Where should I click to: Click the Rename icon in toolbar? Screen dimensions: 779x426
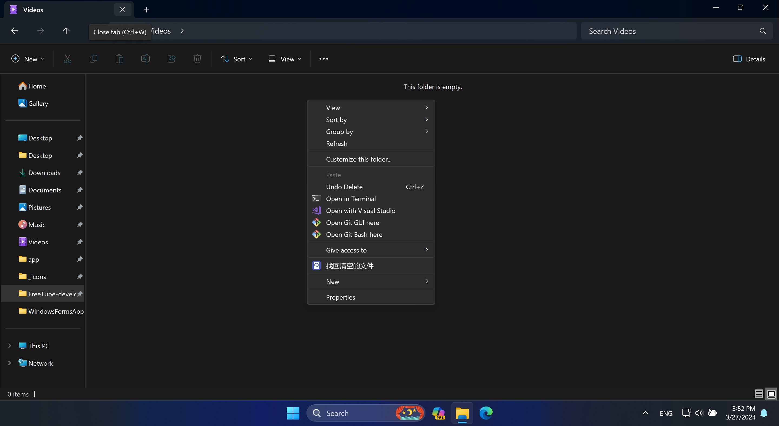(146, 59)
